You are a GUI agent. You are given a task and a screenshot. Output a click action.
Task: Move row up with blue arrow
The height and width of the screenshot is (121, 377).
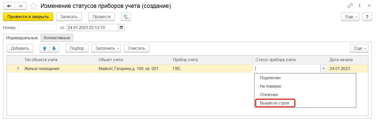[45, 48]
